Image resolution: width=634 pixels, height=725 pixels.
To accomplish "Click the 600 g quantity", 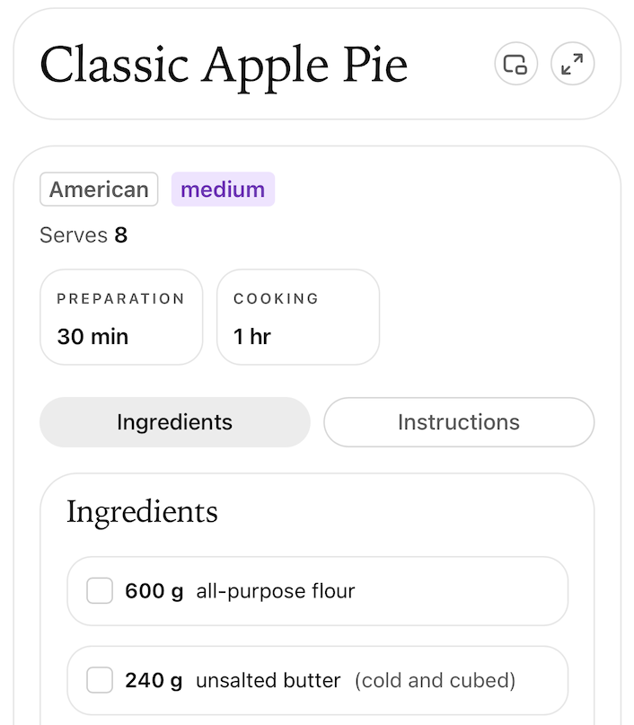I will coord(154,591).
